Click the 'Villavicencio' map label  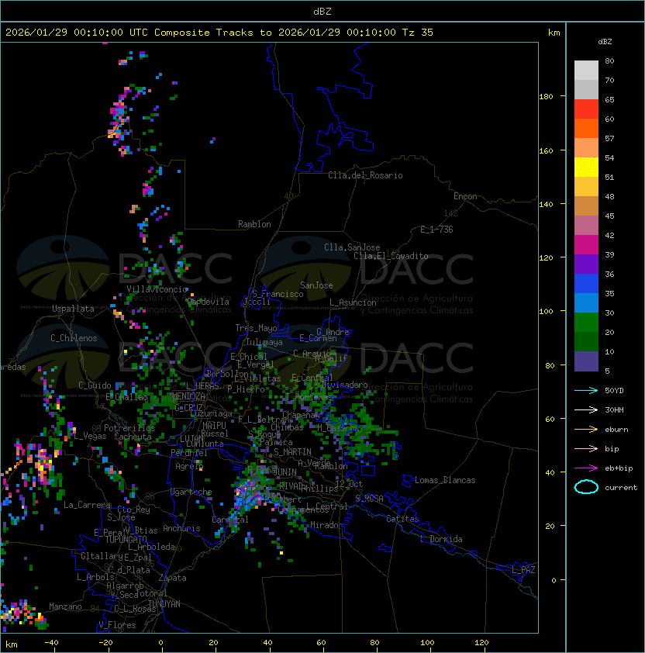[x=157, y=289]
